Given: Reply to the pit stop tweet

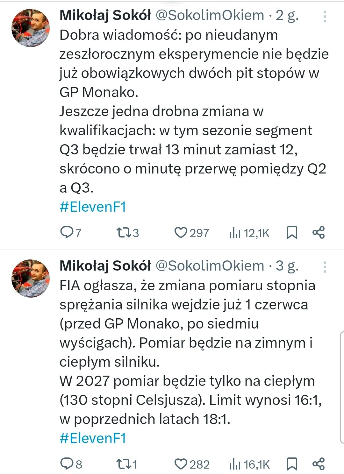Looking at the screenshot, I should 68,233.
